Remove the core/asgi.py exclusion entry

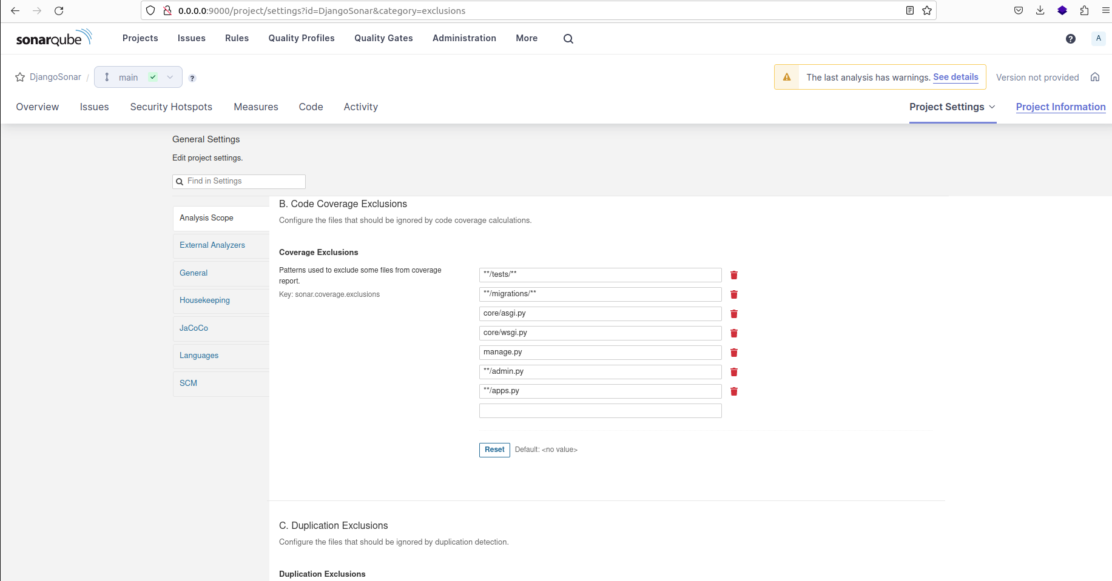point(734,314)
